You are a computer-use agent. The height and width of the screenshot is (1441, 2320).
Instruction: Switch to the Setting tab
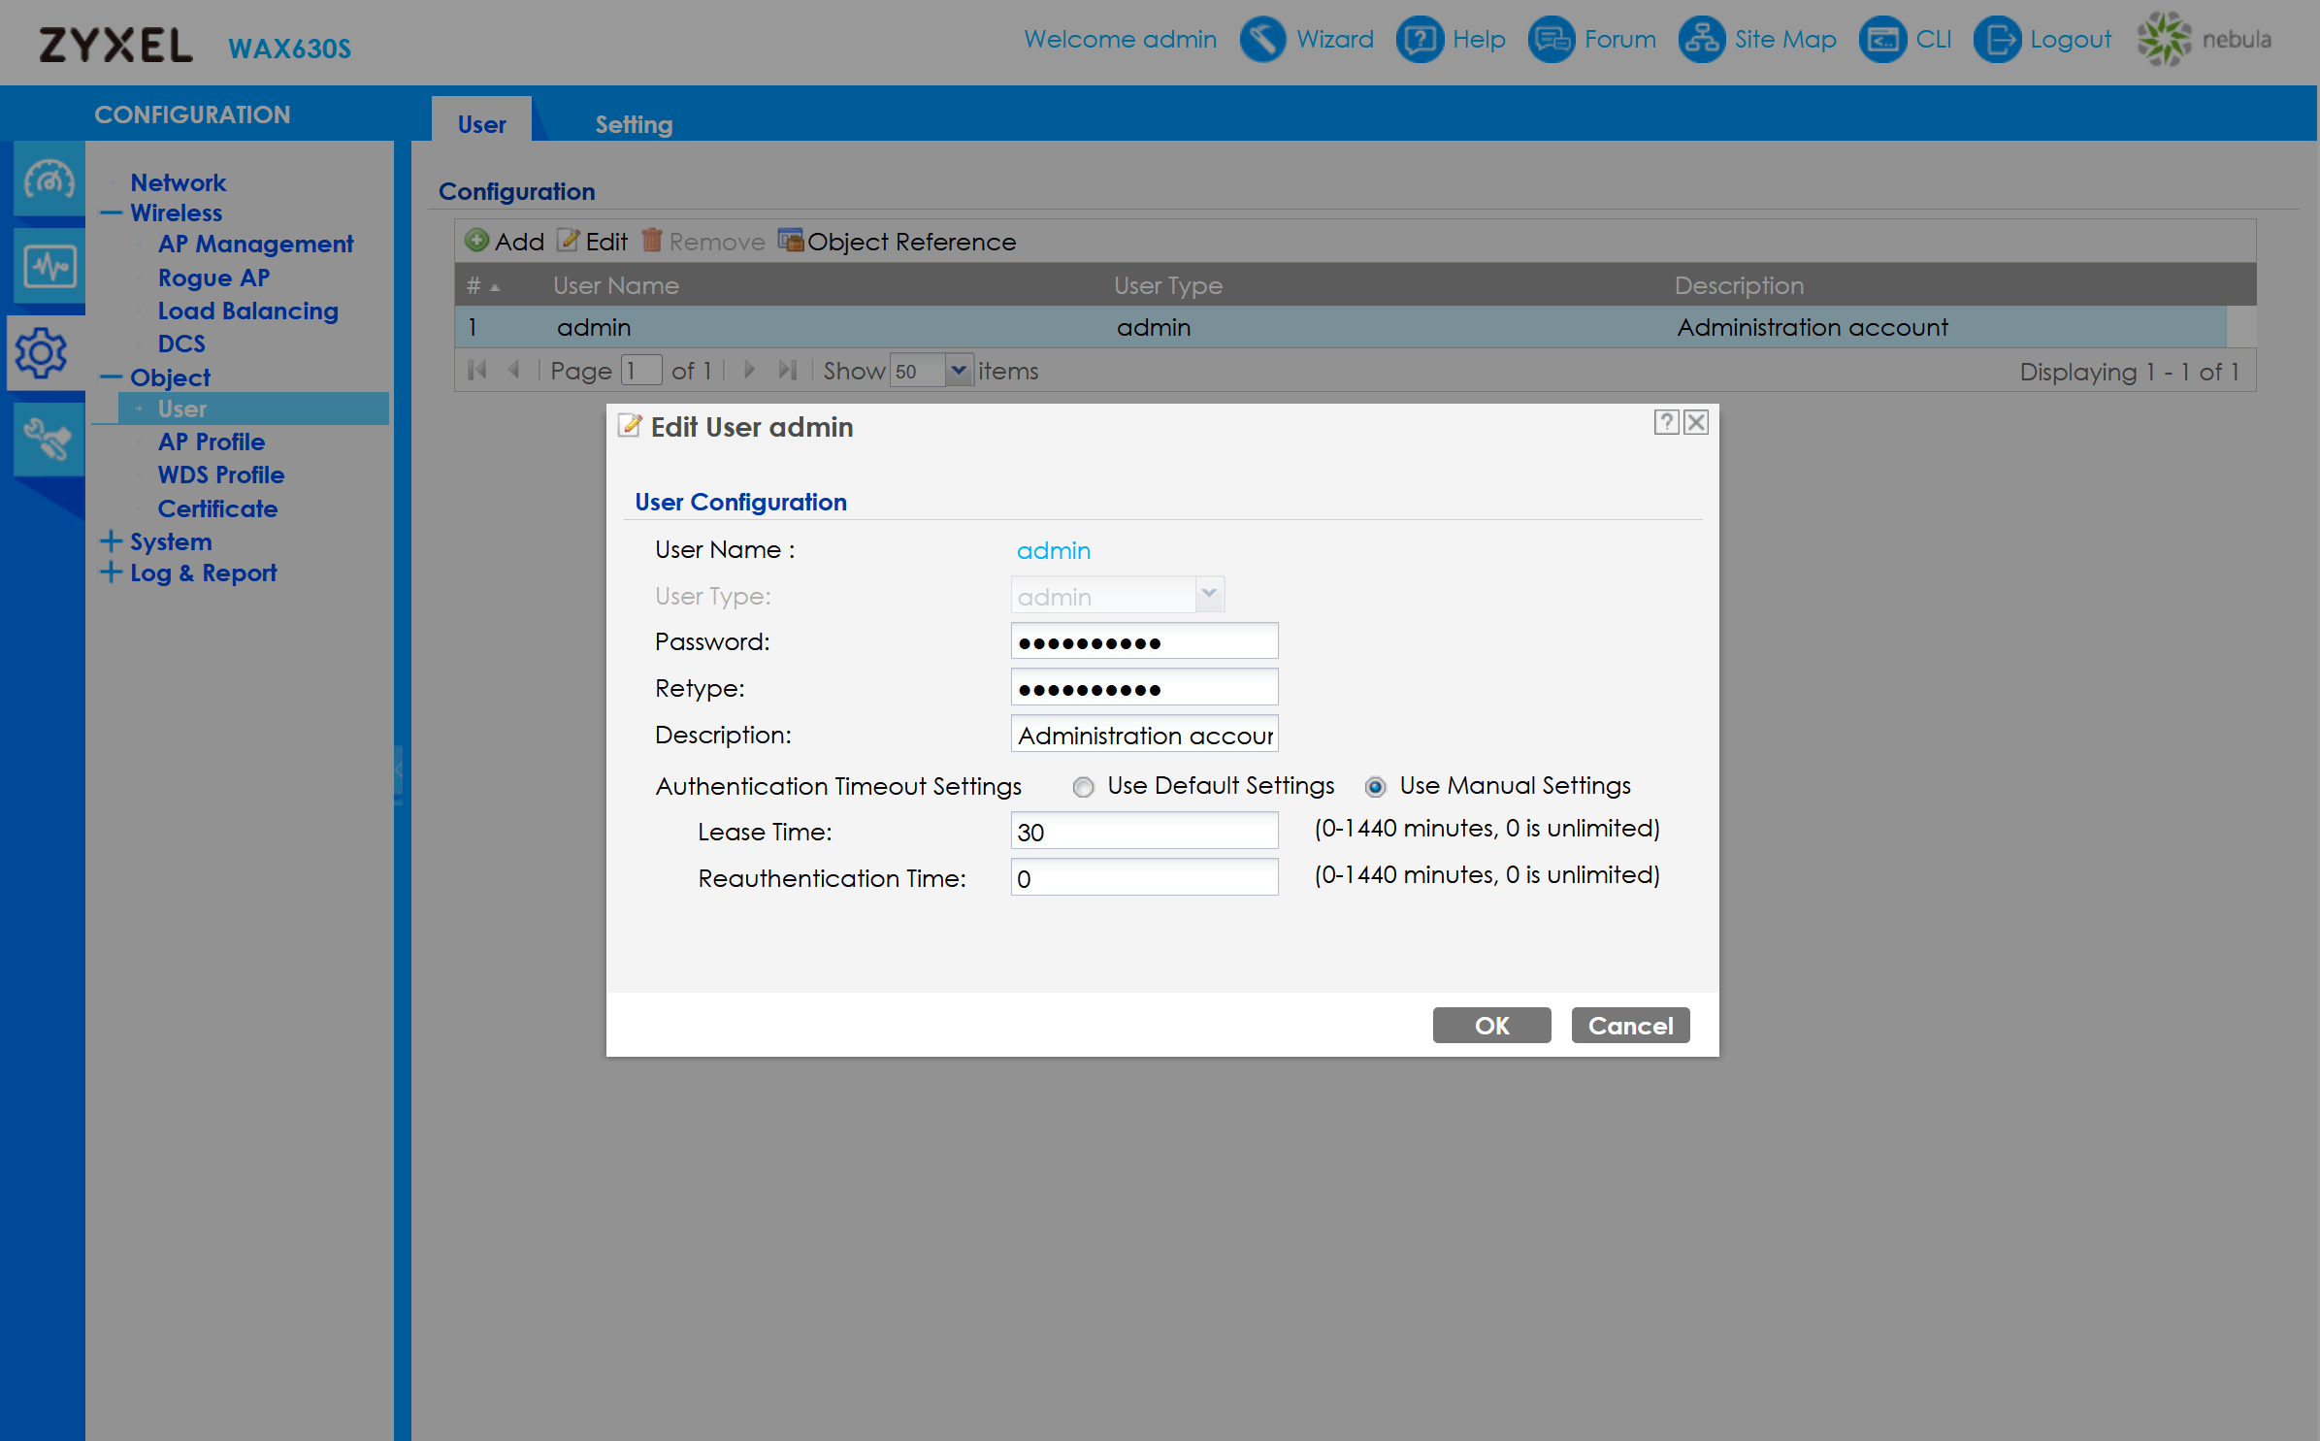633,124
